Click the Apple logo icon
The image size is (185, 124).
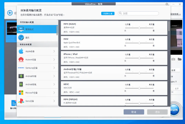[21, 51]
